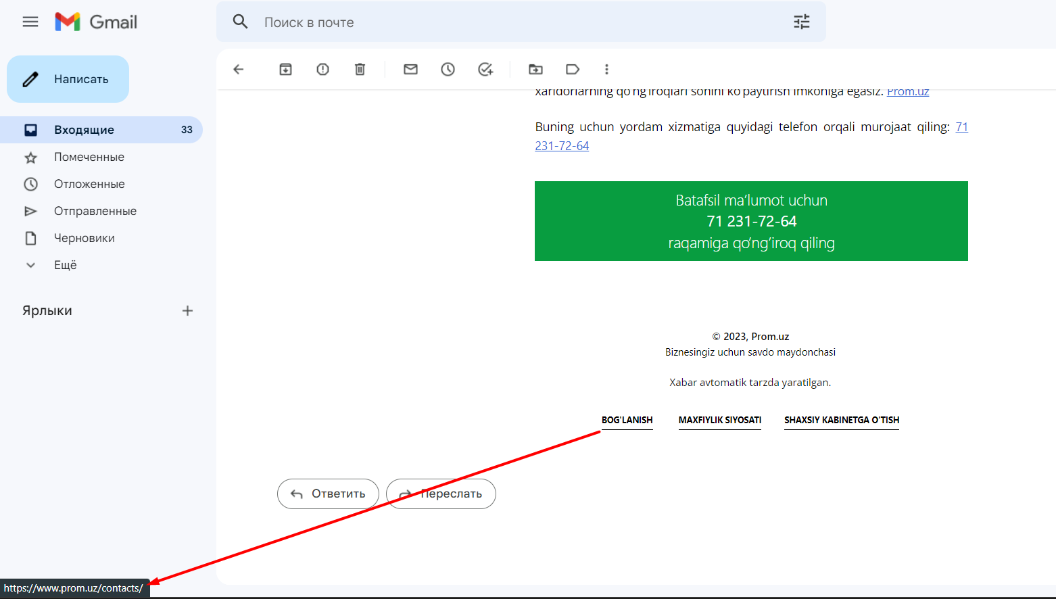
Task: Click the Ярлыки labels heading
Action: 47,310
